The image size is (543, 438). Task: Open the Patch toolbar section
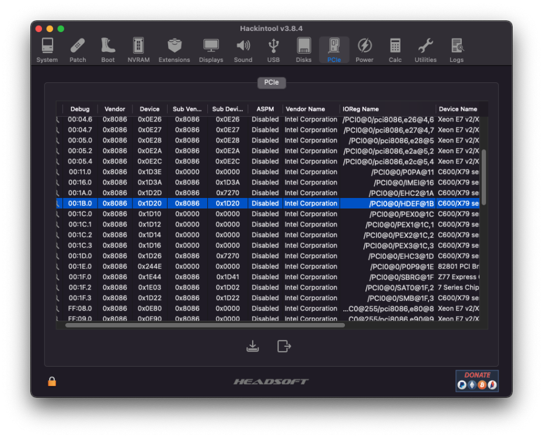pos(78,50)
